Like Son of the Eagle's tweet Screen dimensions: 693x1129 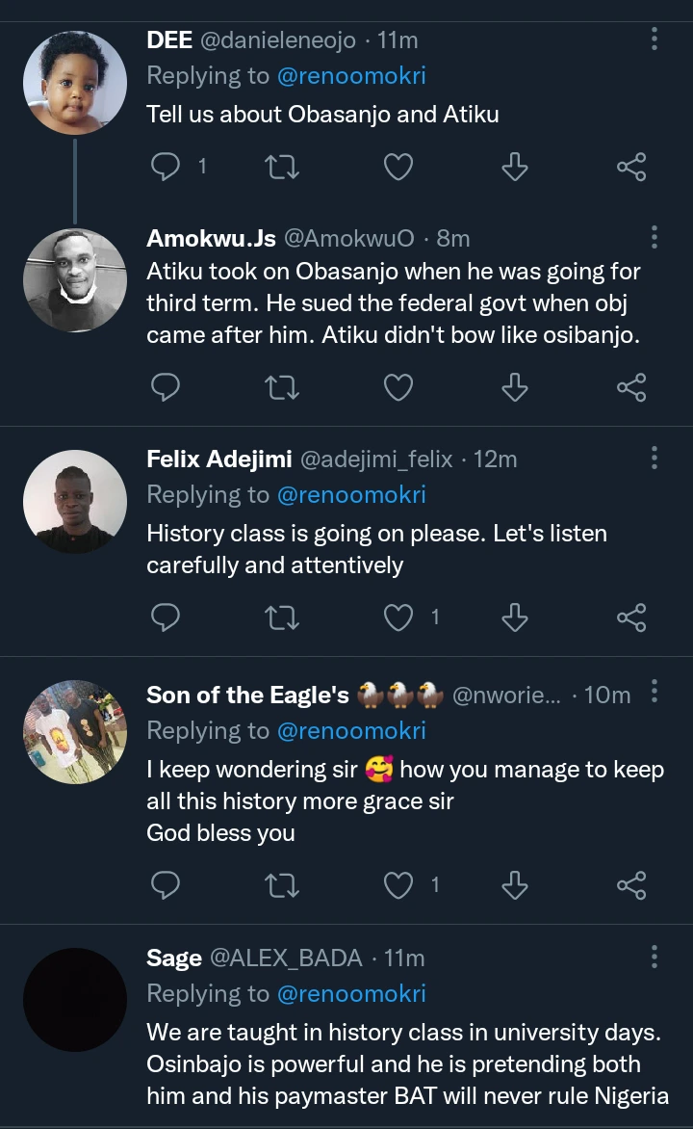[398, 884]
